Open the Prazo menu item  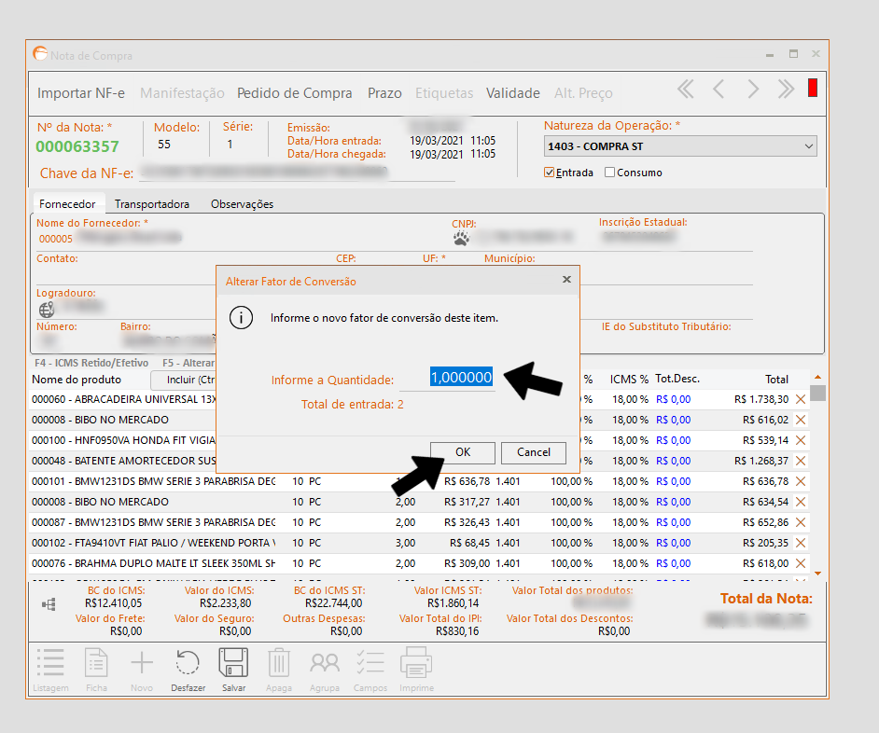pos(384,93)
